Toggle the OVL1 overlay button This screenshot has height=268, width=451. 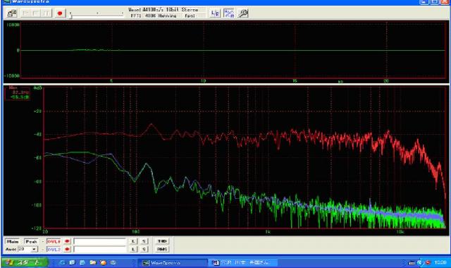pos(54,241)
